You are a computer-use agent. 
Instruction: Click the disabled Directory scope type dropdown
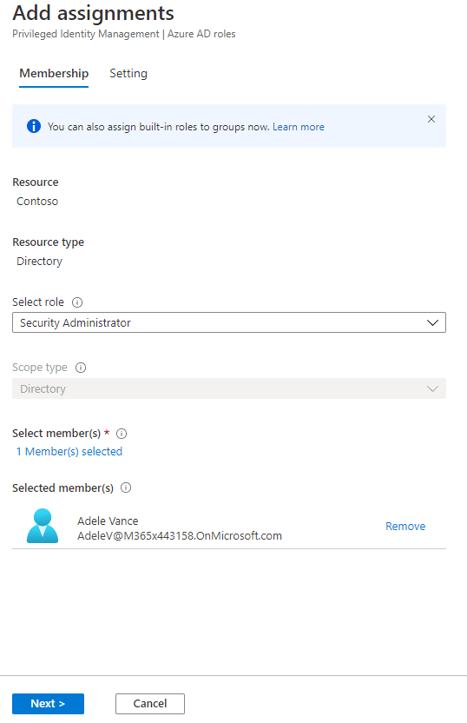[229, 388]
